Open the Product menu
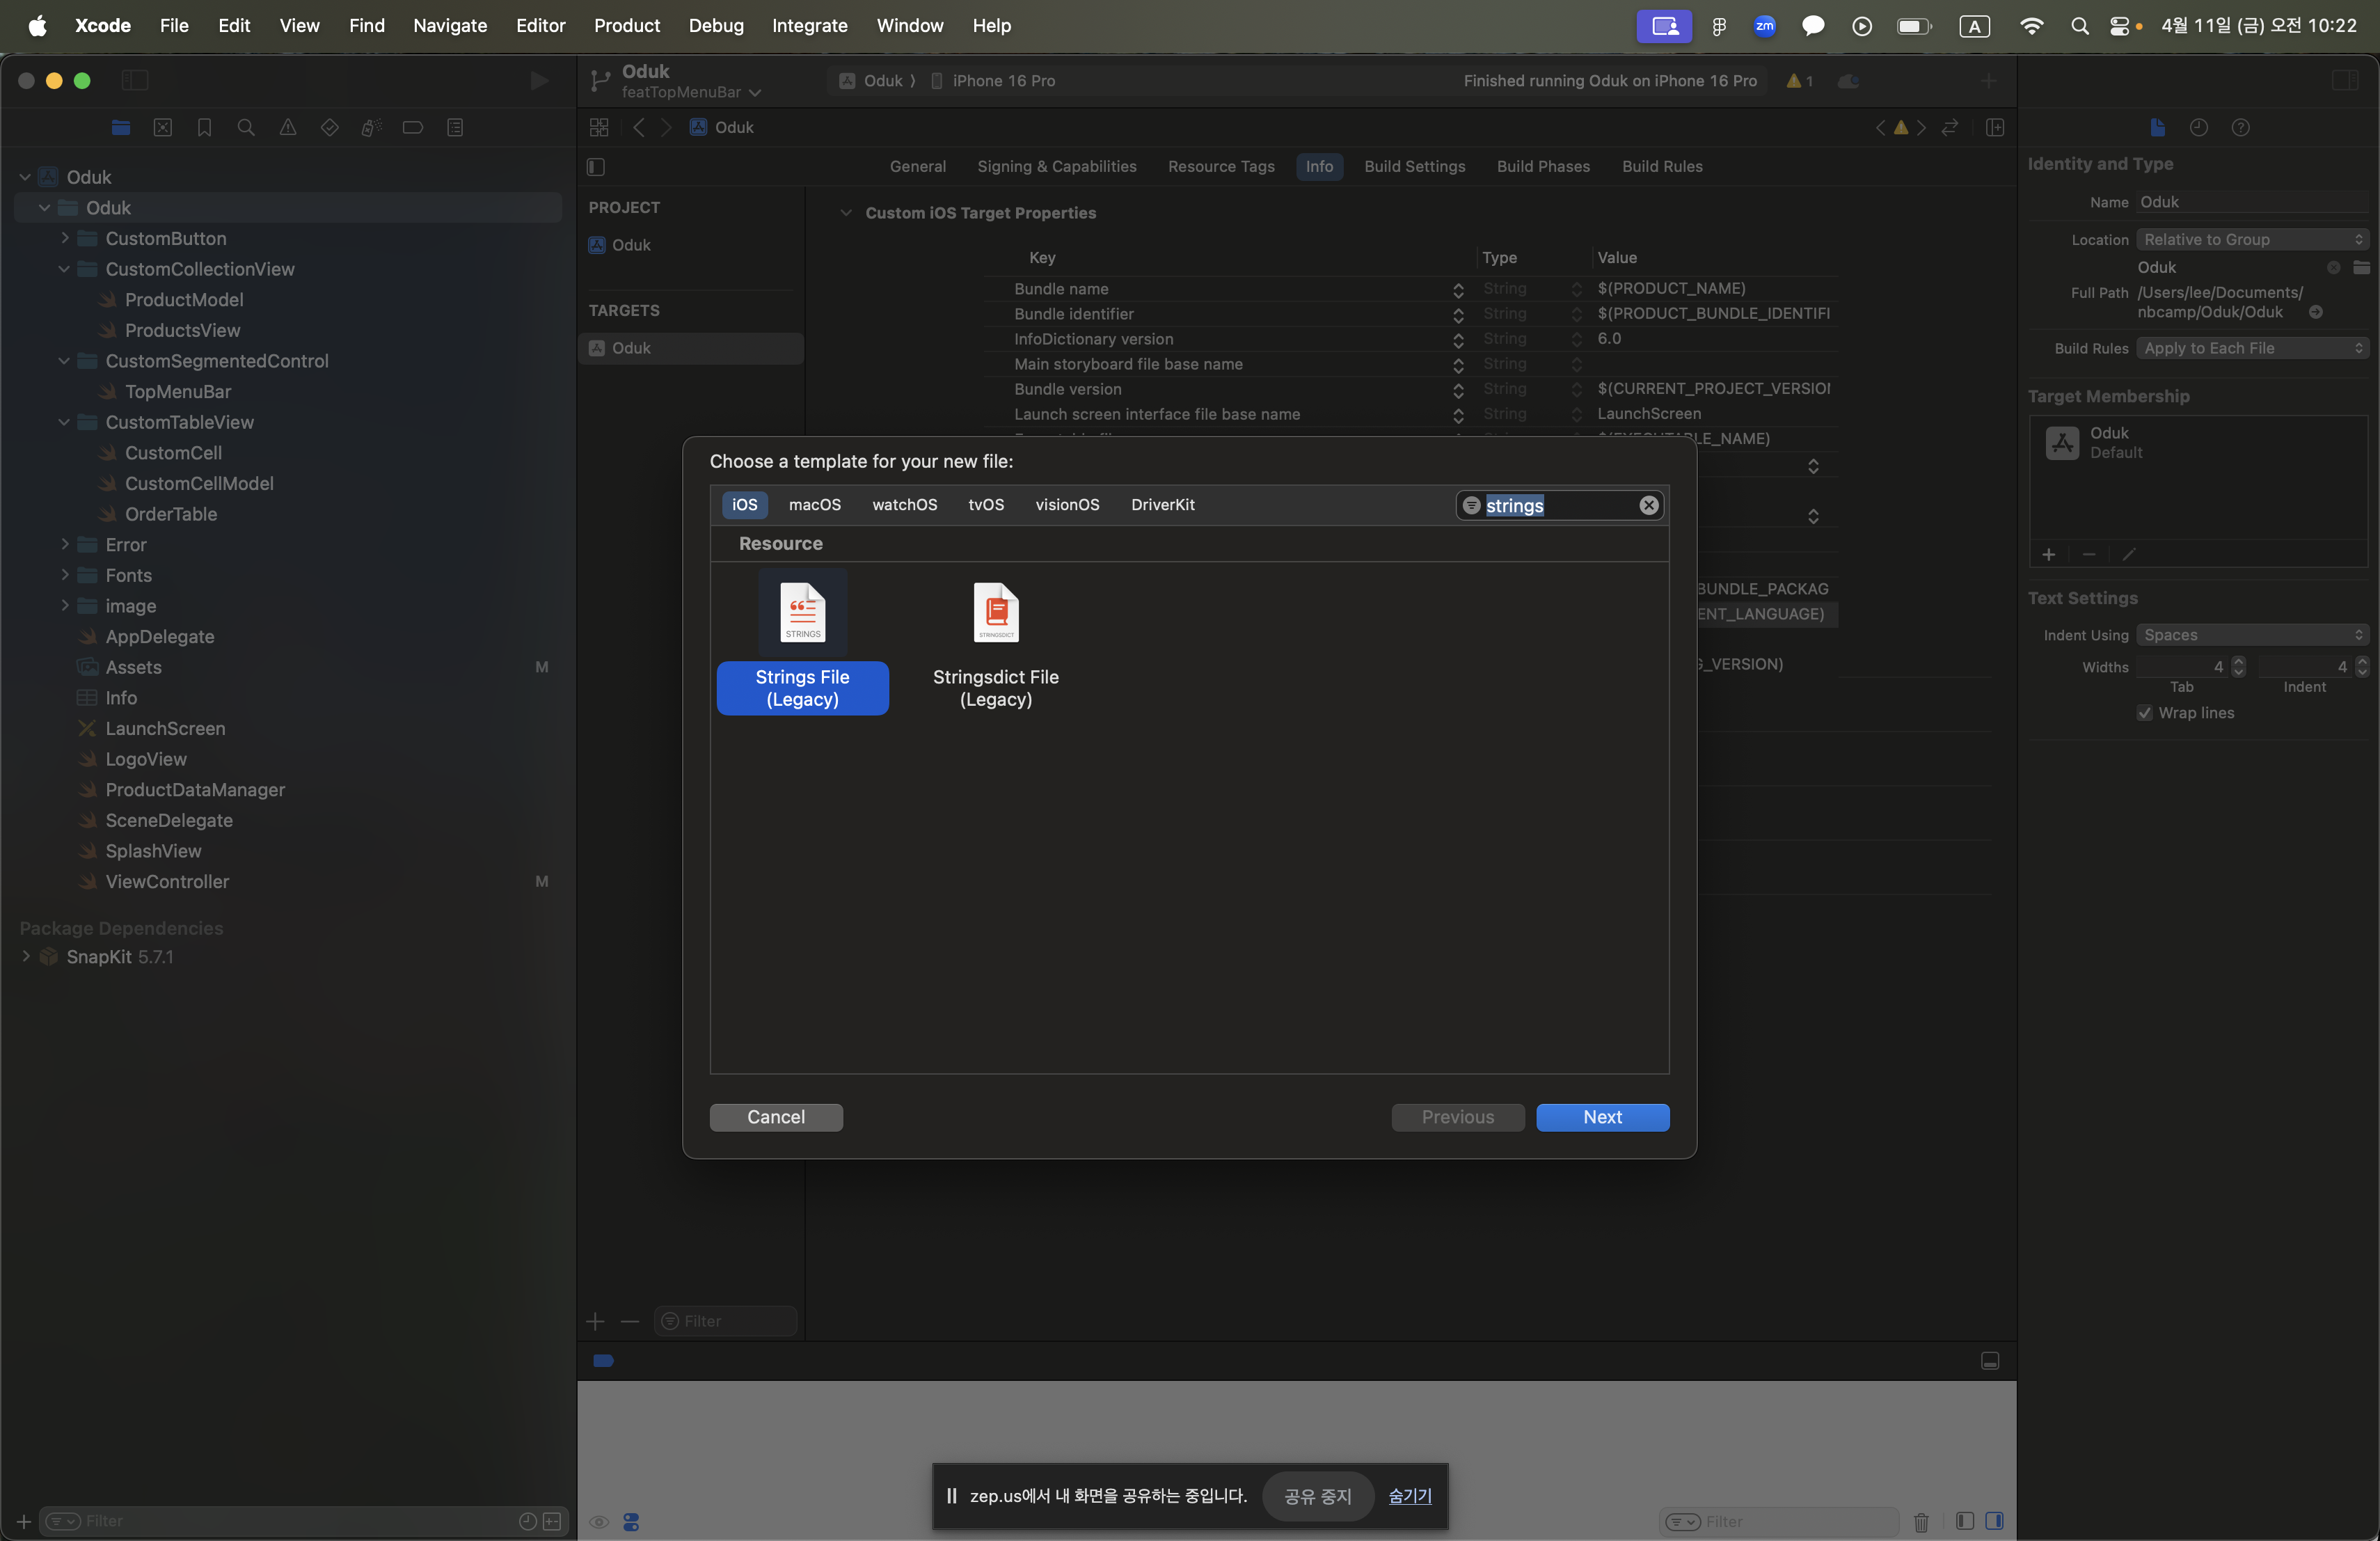2380x1541 pixels. point(626,25)
